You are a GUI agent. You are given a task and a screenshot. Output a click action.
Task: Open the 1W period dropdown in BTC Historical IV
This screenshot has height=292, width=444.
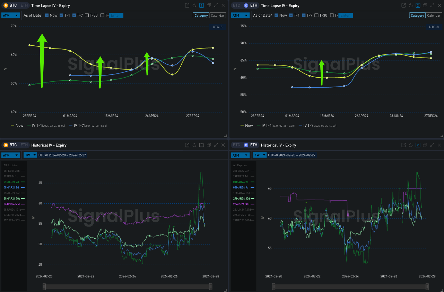tap(31, 155)
